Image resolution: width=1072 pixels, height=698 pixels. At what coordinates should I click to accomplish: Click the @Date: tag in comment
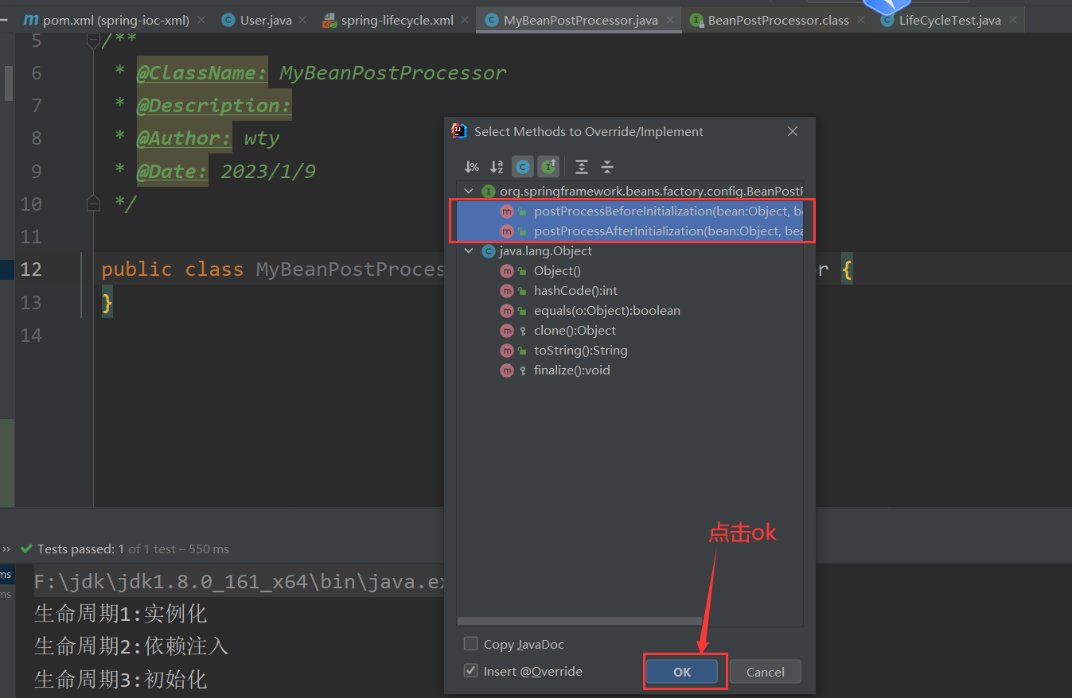[172, 171]
